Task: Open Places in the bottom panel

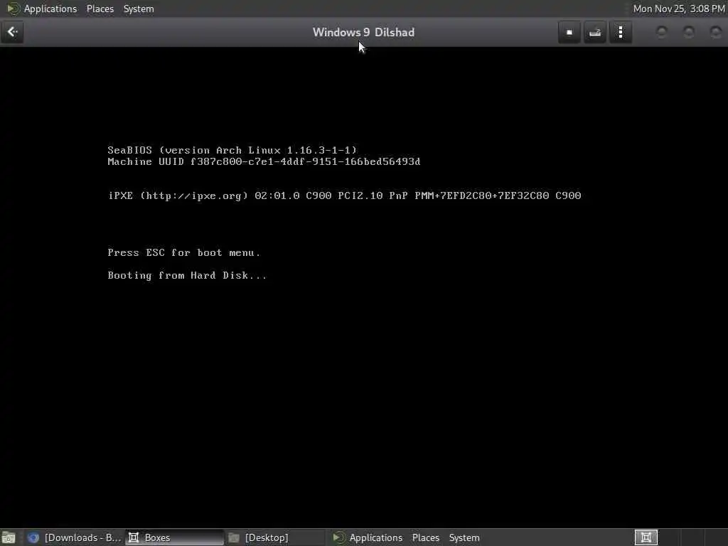Action: pos(425,537)
